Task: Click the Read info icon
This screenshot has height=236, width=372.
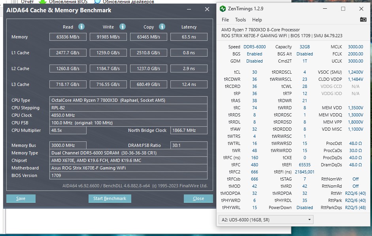Action: pyautogui.click(x=81, y=27)
